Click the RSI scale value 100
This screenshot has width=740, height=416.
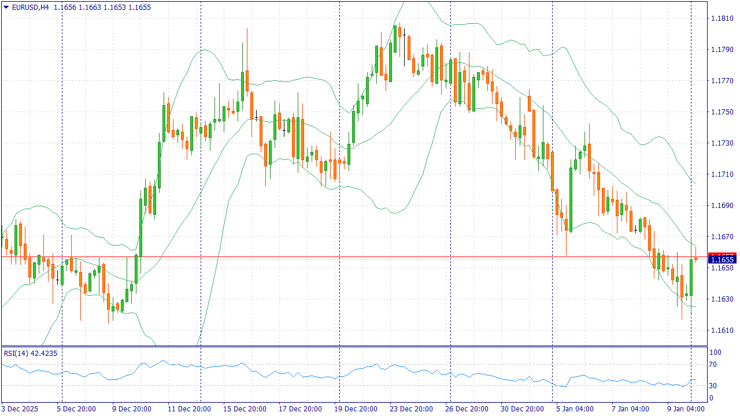715,352
